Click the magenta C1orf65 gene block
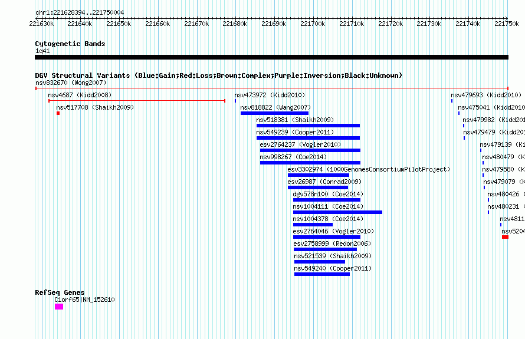 [59, 307]
